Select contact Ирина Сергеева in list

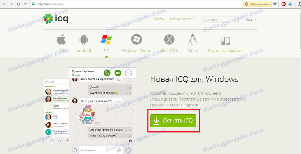point(56,99)
